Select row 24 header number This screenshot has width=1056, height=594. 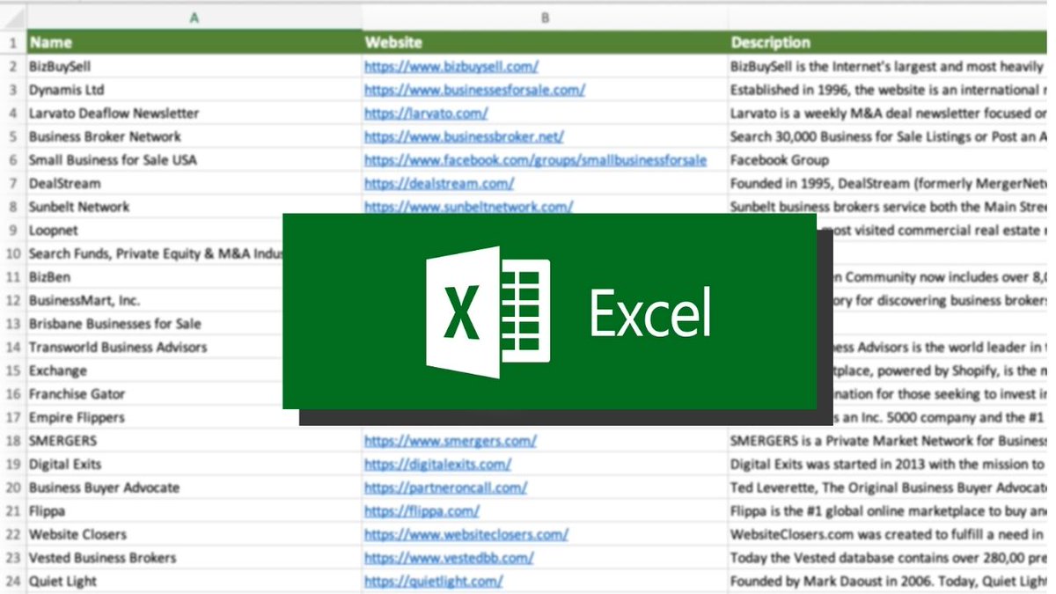click(x=12, y=581)
